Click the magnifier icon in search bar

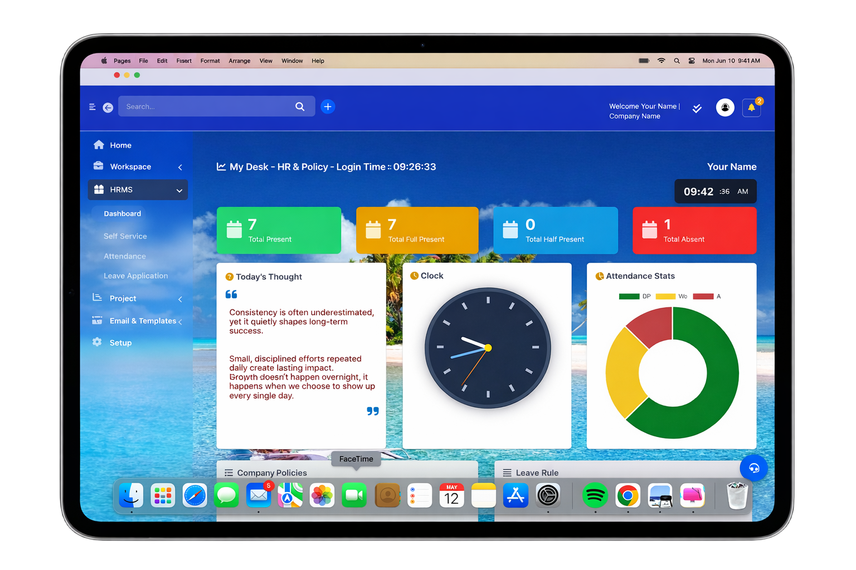[300, 106]
